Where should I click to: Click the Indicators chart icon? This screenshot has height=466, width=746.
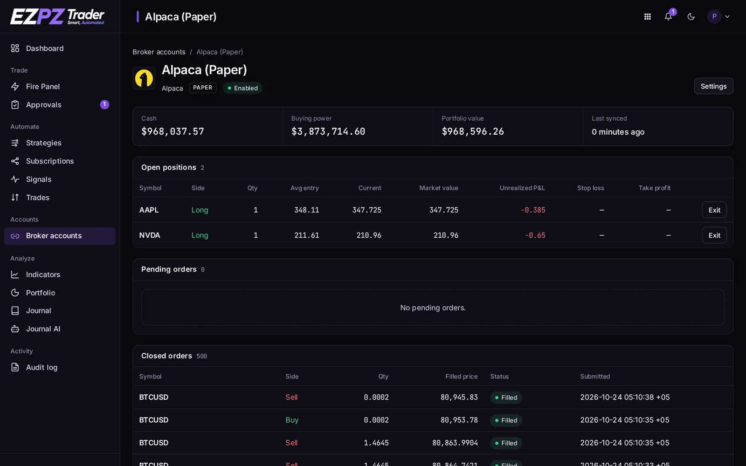pos(15,274)
